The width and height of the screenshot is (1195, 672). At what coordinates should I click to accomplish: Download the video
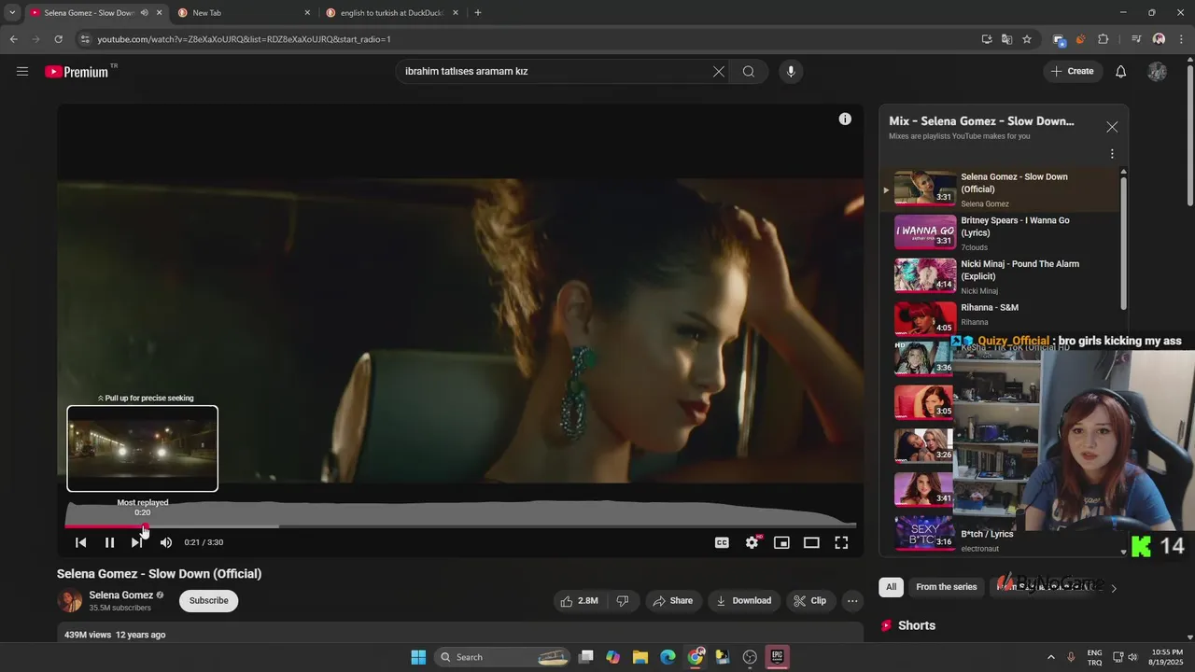pyautogui.click(x=743, y=601)
